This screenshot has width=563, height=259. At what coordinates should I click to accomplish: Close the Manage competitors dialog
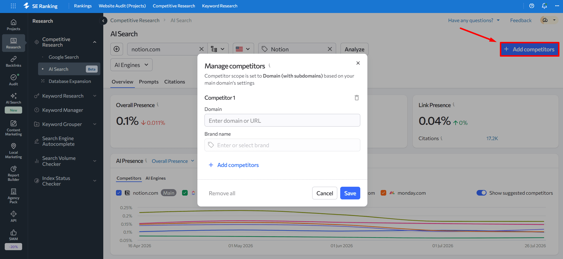(x=358, y=63)
